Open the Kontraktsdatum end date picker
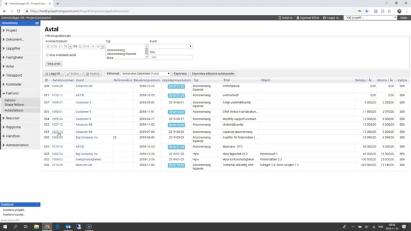 (x=103, y=47)
